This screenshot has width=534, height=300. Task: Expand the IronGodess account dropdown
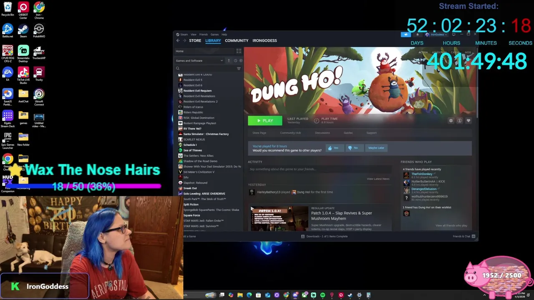click(x=436, y=35)
